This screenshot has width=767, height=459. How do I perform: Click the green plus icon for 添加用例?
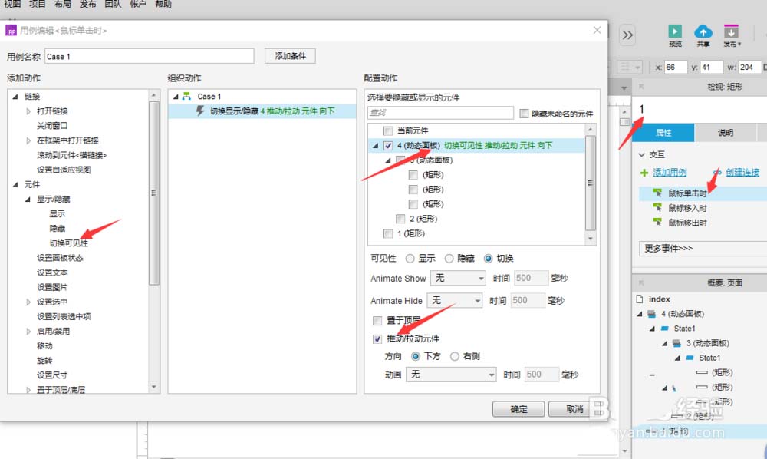point(644,173)
